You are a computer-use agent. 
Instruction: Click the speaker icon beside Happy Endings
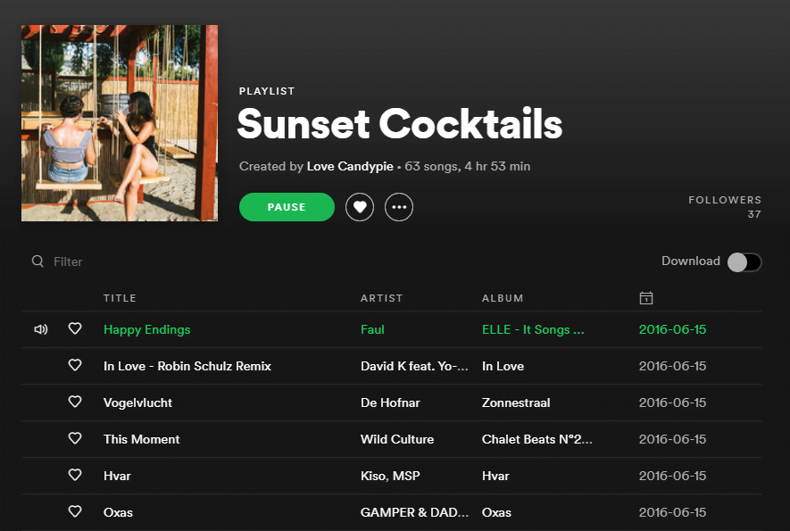click(40, 329)
